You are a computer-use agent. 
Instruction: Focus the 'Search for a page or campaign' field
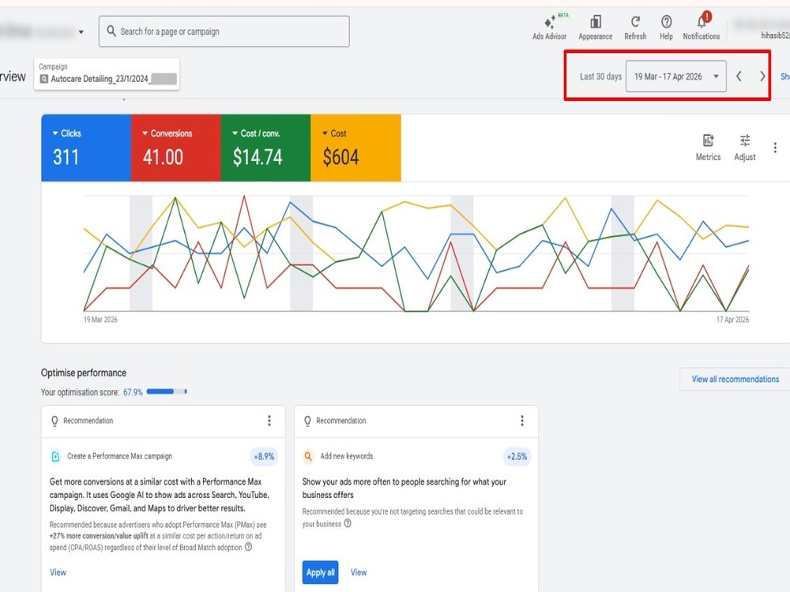[x=224, y=32]
